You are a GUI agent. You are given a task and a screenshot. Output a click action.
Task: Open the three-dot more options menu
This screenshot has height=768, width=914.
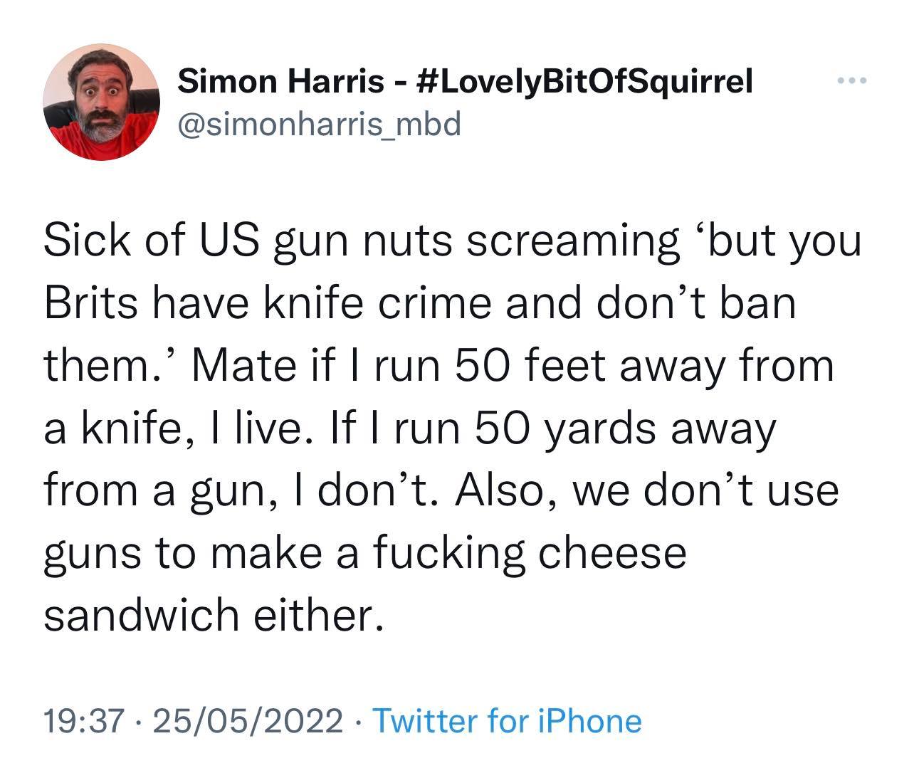pyautogui.click(x=852, y=81)
